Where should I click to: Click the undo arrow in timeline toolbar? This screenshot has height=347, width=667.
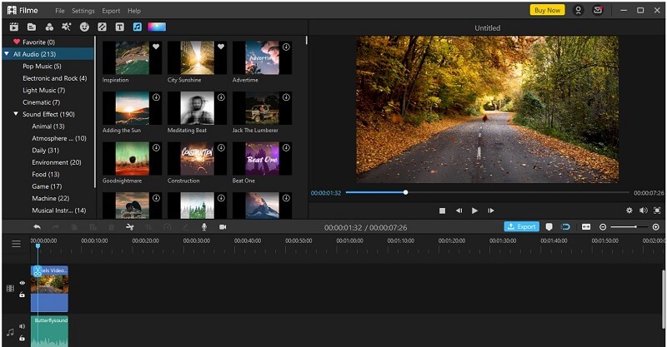pos(38,227)
